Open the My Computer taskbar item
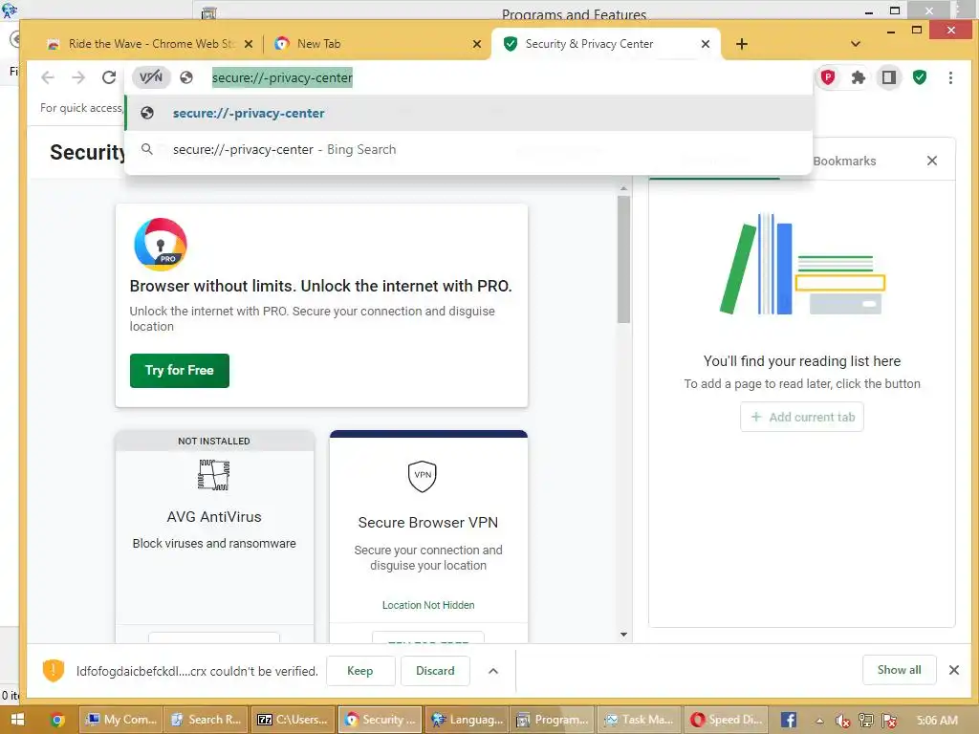 (x=121, y=720)
